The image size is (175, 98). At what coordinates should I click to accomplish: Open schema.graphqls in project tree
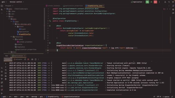coord(25,42)
